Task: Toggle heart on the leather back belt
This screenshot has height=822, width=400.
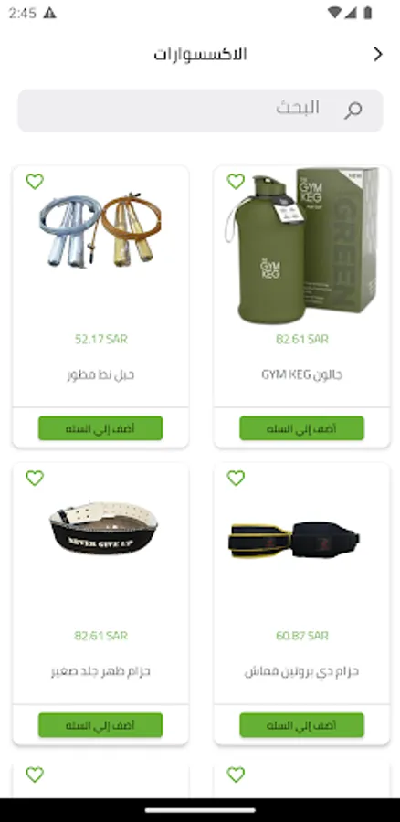Action: click(x=35, y=478)
